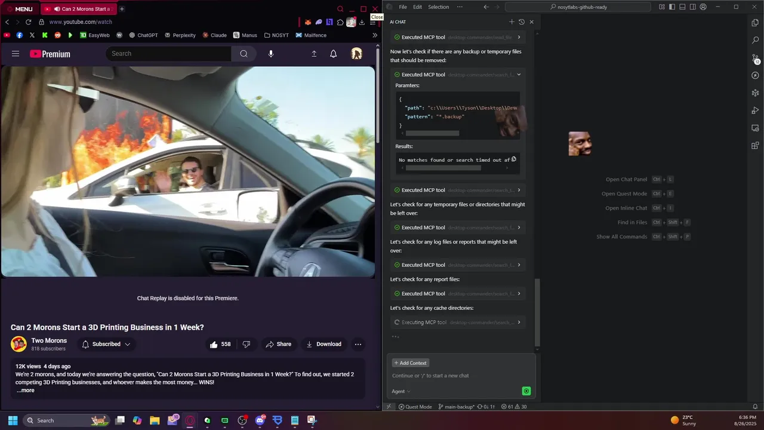Open editor account profile icon

tap(703, 7)
